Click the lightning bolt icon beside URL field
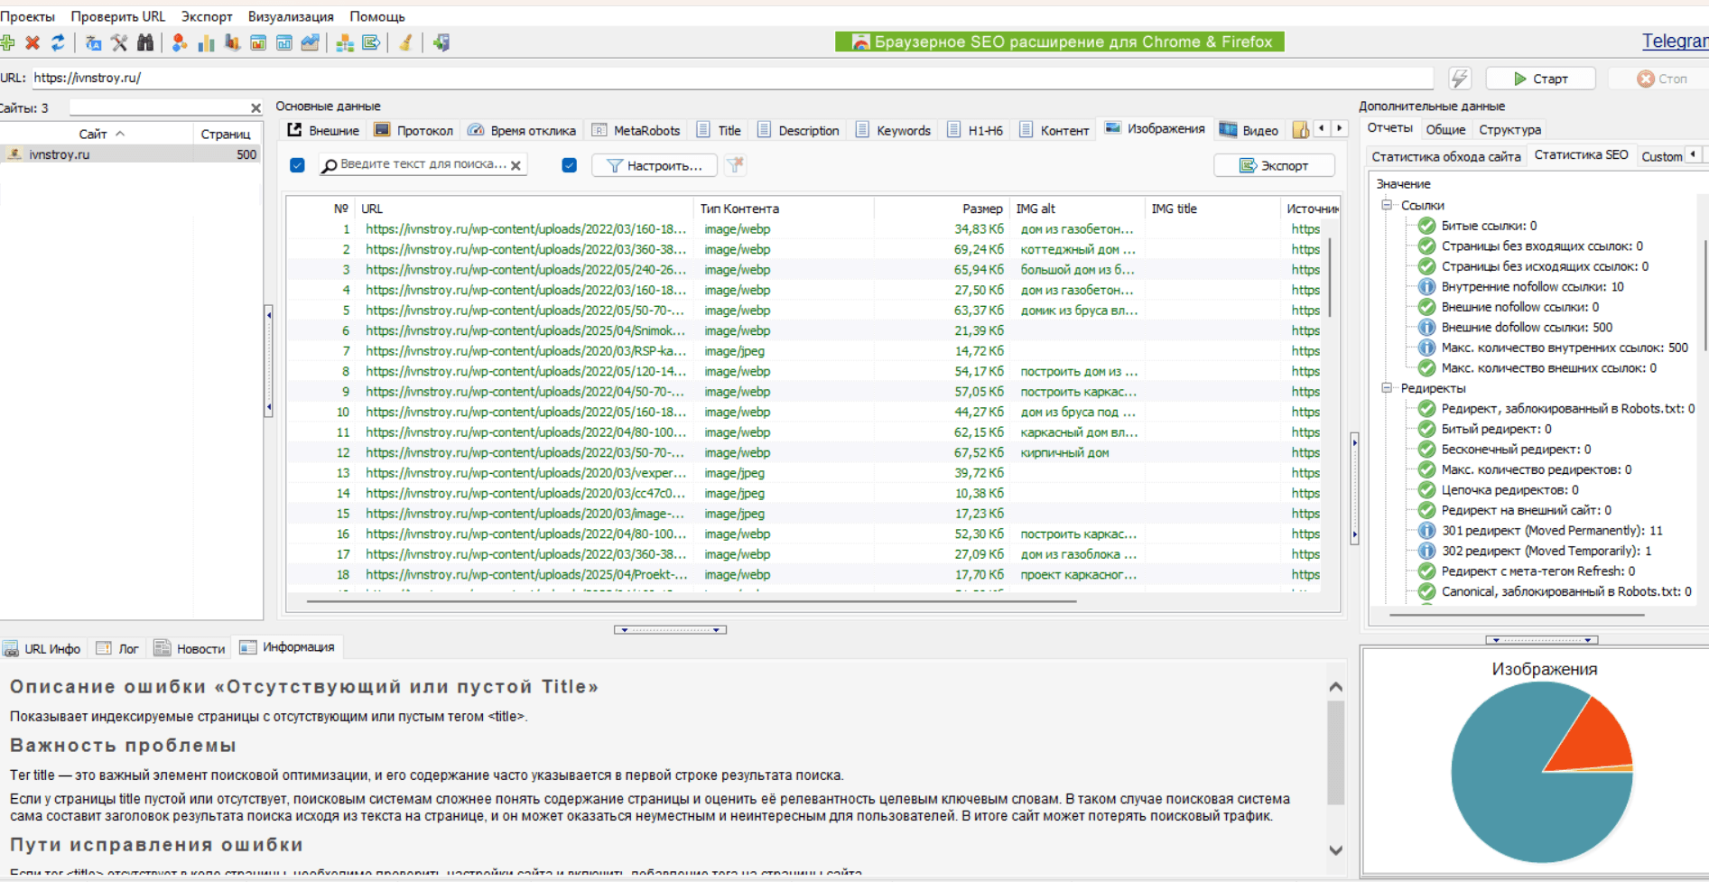1709x882 pixels. (1459, 79)
